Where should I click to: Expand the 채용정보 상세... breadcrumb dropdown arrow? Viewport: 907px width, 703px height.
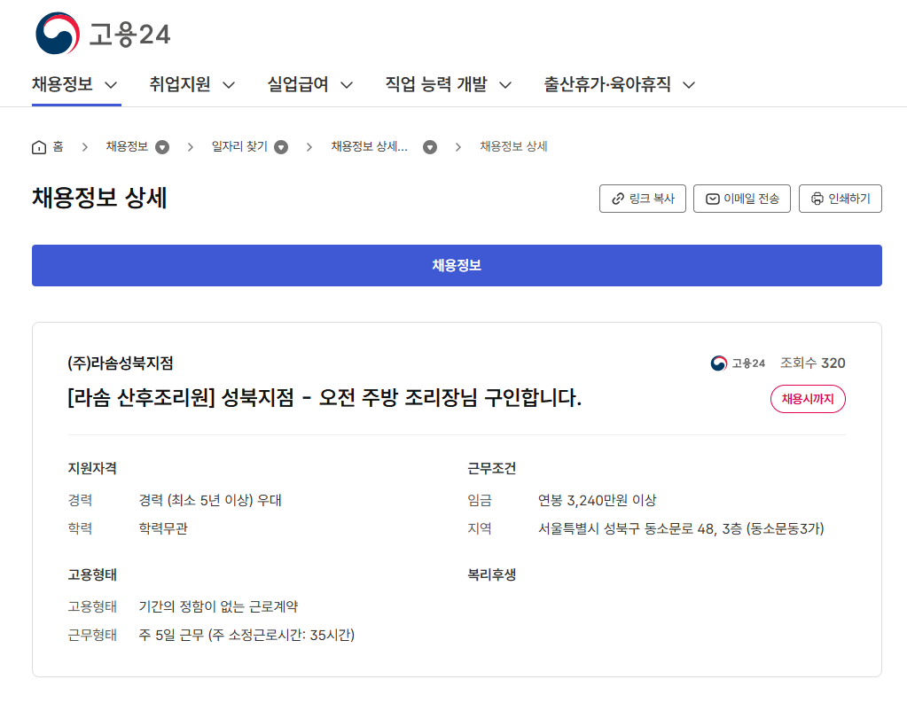(x=430, y=147)
